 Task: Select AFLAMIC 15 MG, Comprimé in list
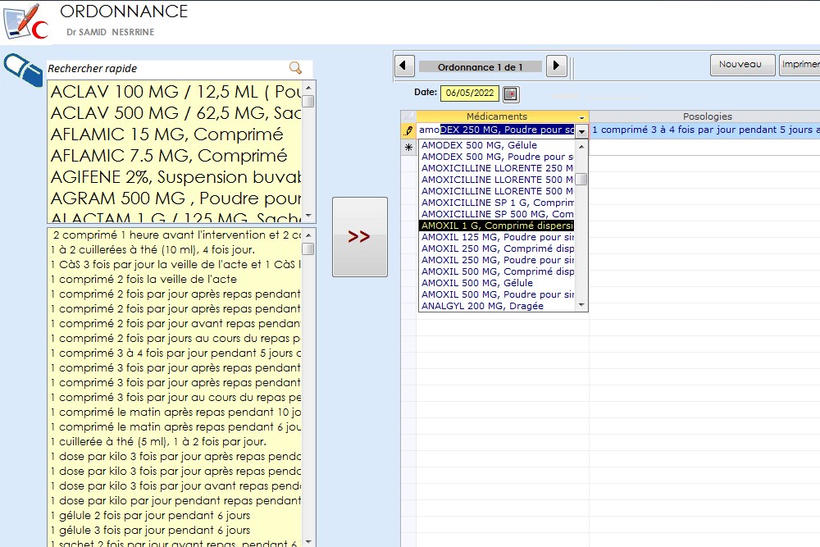coord(166,134)
